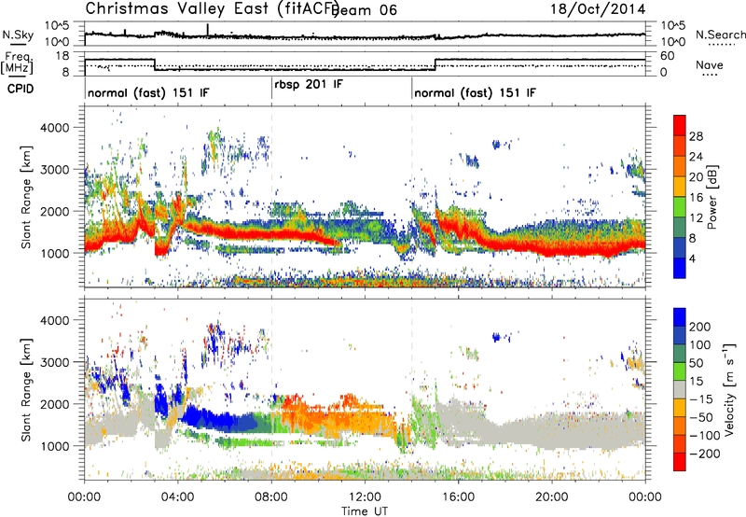Click the 'Slant Range [km]' label of velocity panel
Viewport: 746px width, 517px height.
pos(26,389)
